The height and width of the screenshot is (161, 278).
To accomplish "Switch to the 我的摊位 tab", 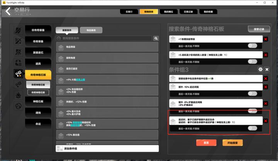I will coord(168,12).
